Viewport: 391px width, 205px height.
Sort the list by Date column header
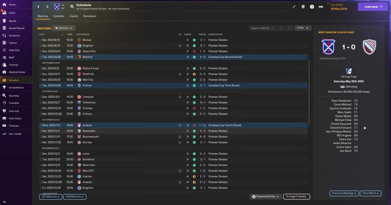coord(42,34)
